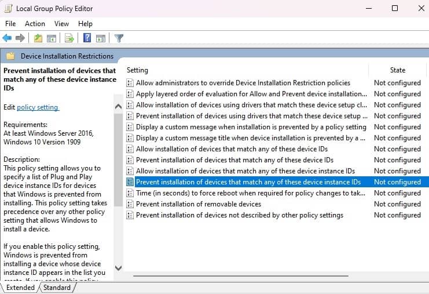429x294 pixels.
Task: Close the Local Group Policy Editor window
Action: pyautogui.click(x=421, y=8)
